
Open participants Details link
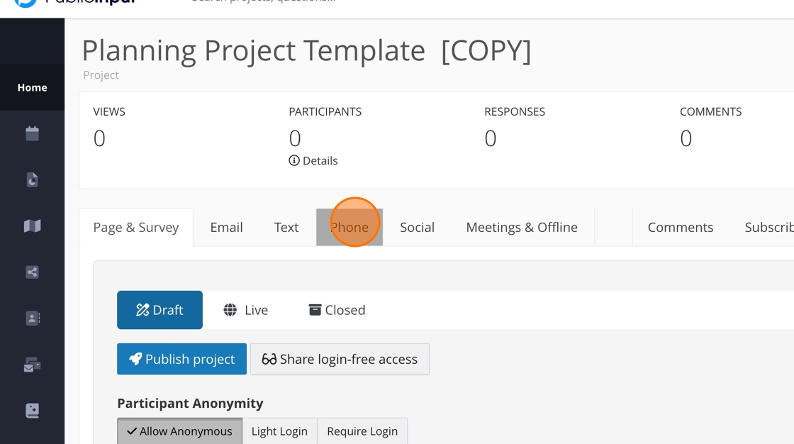tap(313, 161)
